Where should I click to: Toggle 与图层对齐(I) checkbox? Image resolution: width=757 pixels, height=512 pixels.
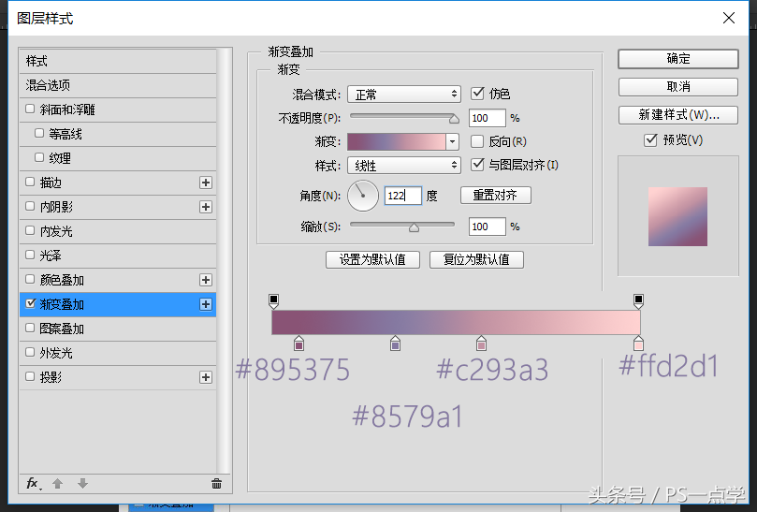coord(477,164)
